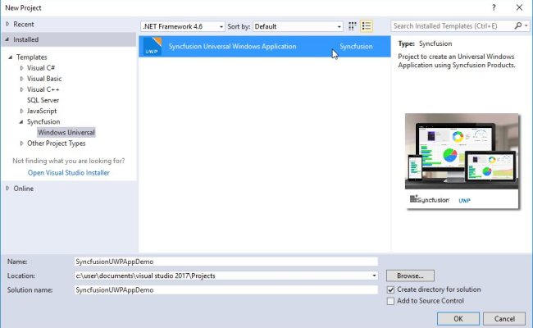Click the UWP template icon
This screenshot has height=328, width=533.
(x=153, y=46)
